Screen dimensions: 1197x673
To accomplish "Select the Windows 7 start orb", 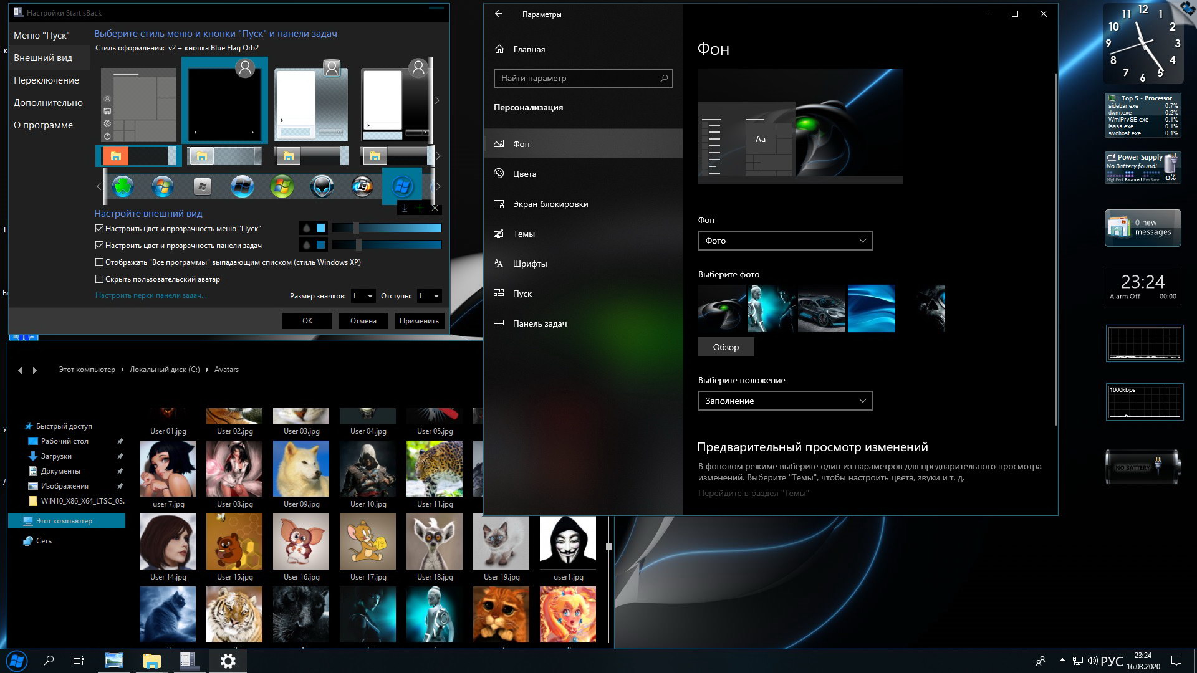I will 162,186.
